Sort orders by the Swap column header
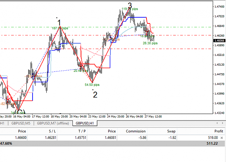This screenshot has height=162, width=226. [x=171, y=131]
